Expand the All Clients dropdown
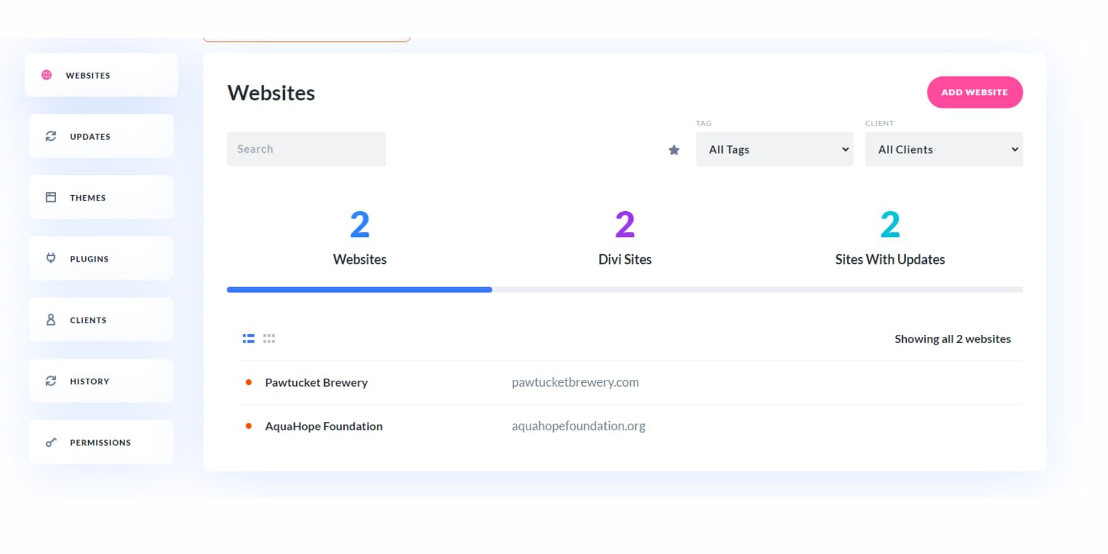1108x554 pixels. pyautogui.click(x=944, y=150)
